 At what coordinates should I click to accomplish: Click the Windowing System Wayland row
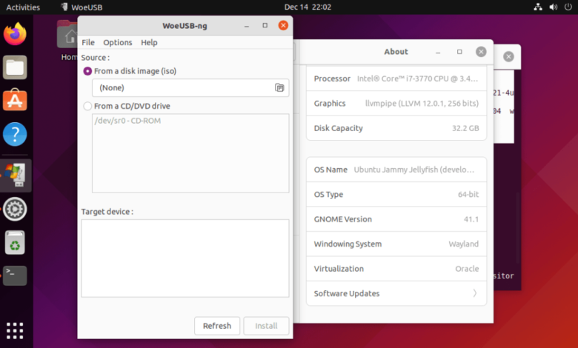(x=396, y=244)
